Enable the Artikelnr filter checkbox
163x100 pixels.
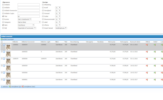click(x=3, y=8)
